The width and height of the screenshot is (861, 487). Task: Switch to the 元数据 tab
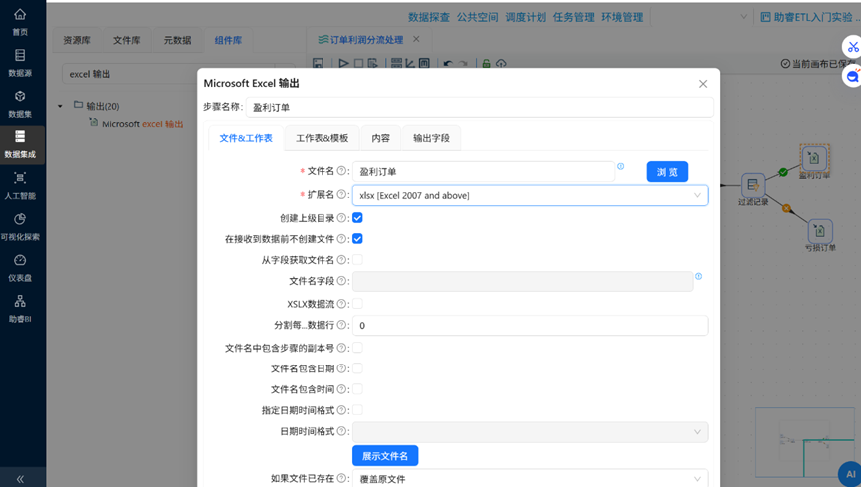click(177, 40)
